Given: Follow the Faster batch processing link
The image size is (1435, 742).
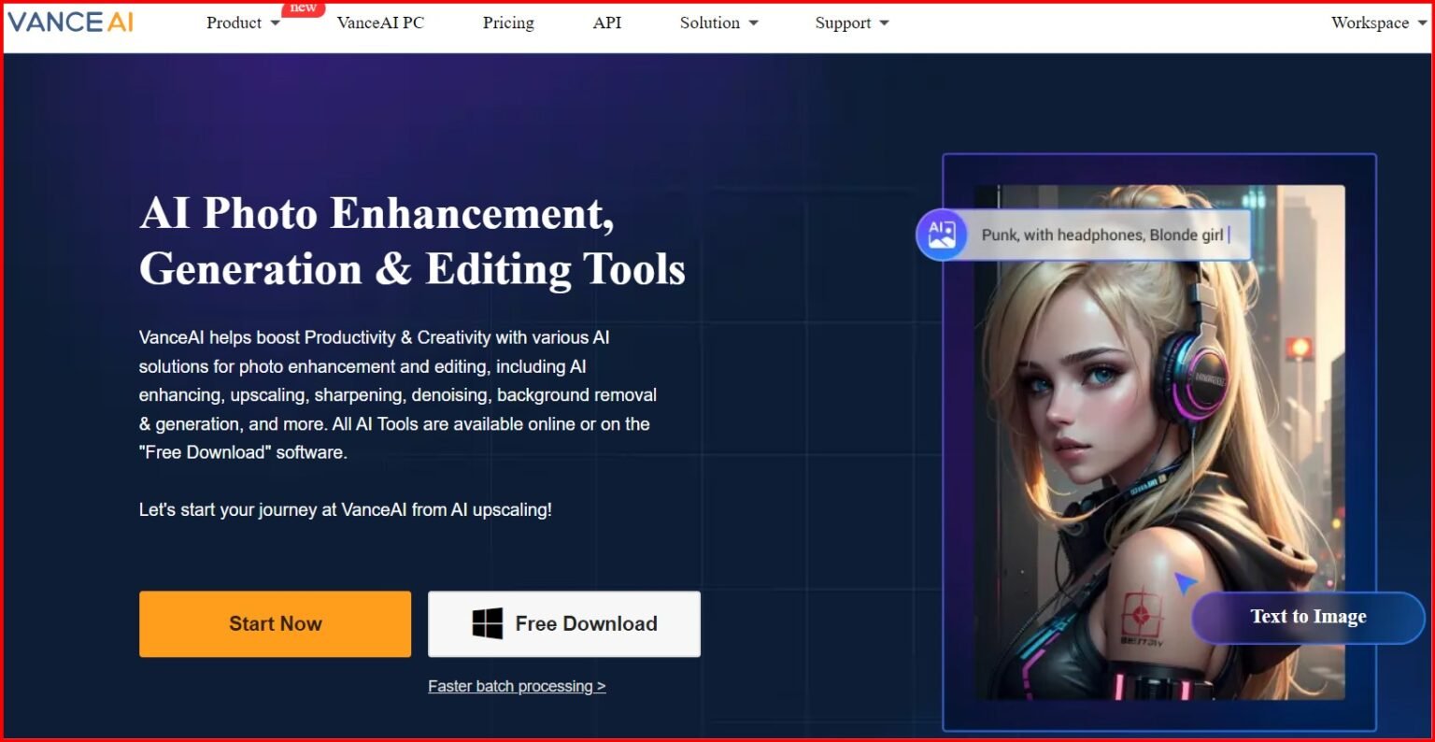Looking at the screenshot, I should pos(517,686).
